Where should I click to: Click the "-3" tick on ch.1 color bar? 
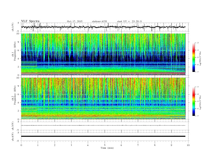pyautogui.click(x=197, y=43)
